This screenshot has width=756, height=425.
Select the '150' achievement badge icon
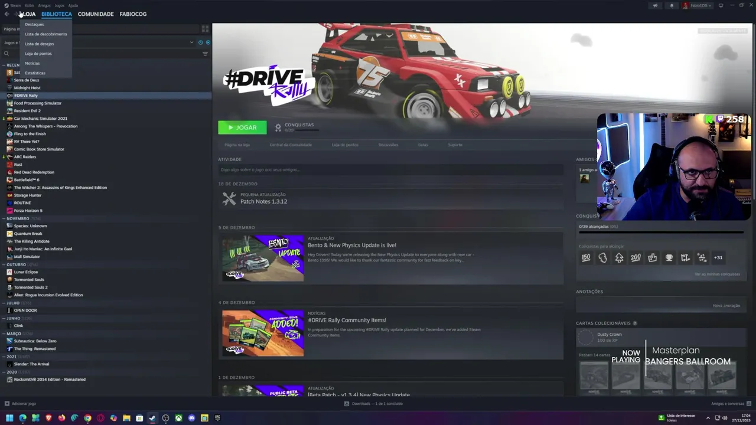click(x=586, y=257)
